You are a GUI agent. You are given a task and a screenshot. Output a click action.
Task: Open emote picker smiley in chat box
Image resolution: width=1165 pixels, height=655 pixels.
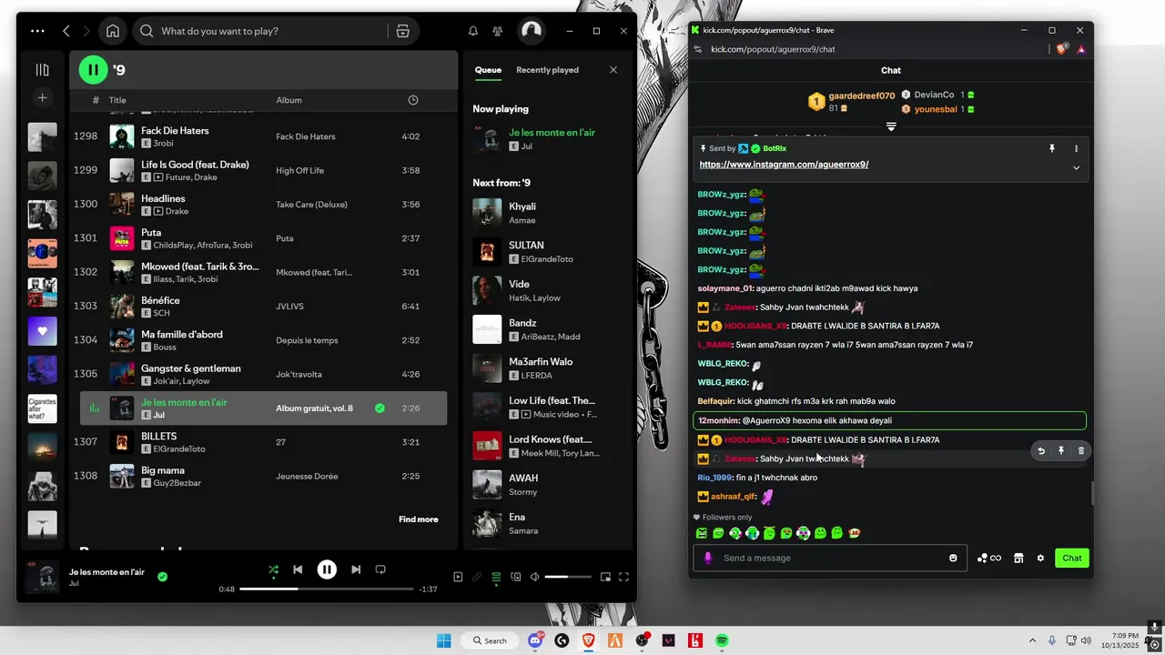(x=953, y=558)
